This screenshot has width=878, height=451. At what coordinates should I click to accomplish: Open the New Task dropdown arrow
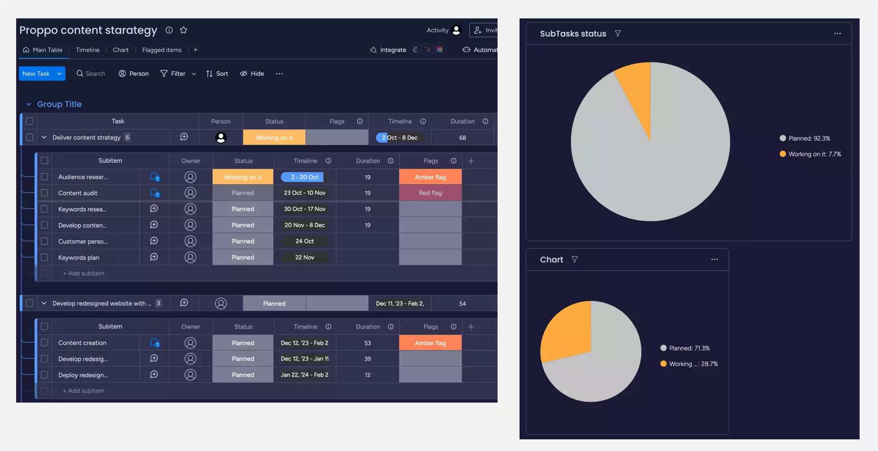pyautogui.click(x=59, y=74)
